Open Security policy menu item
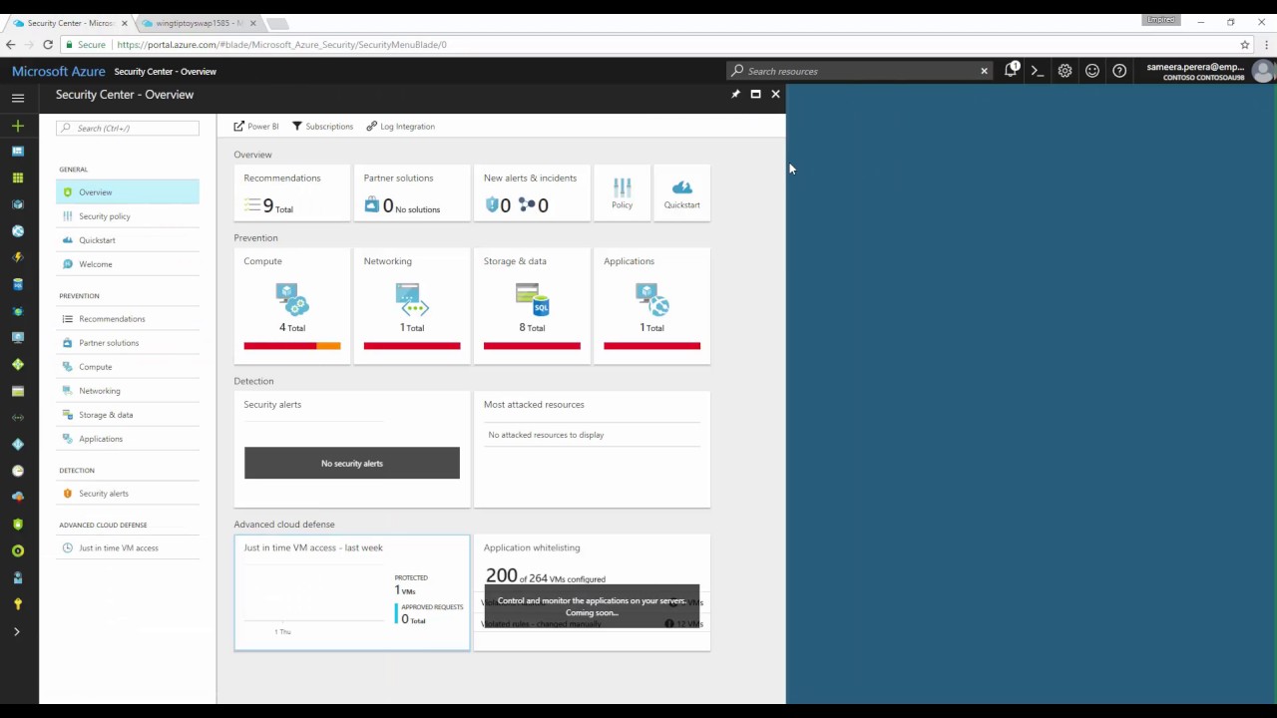This screenshot has height=718, width=1277. [x=128, y=216]
